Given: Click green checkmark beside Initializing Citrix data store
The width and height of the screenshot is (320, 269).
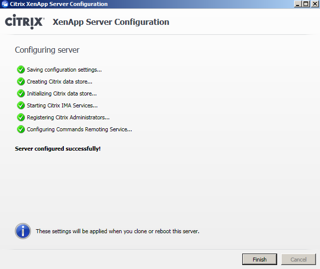Looking at the screenshot, I should tap(21, 93).
